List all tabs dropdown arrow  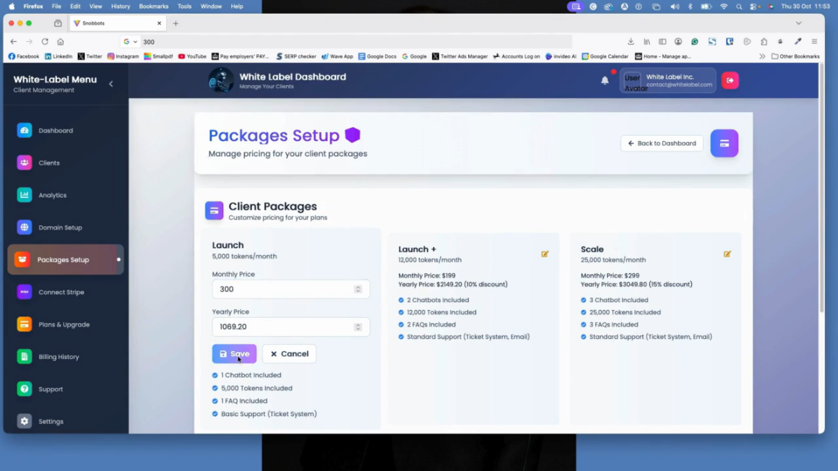click(x=798, y=24)
